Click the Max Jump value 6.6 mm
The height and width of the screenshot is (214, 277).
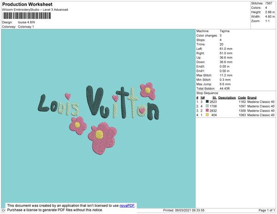tap(225, 84)
